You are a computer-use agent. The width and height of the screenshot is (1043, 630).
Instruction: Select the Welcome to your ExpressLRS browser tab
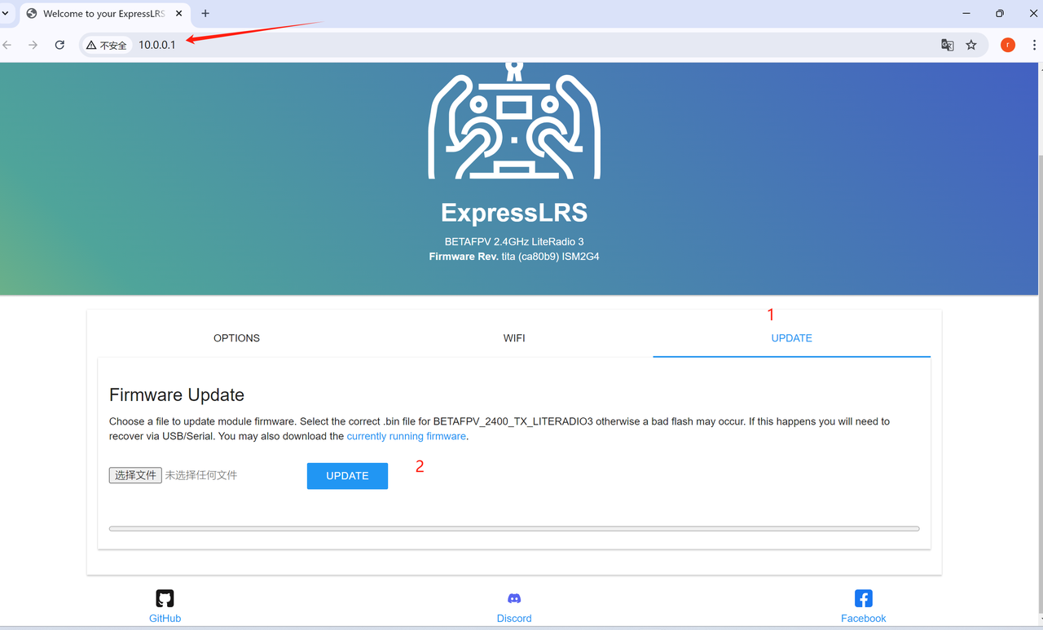click(x=103, y=13)
